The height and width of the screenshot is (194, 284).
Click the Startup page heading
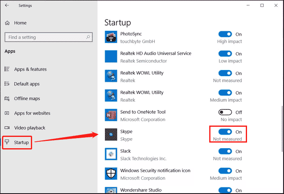[x=118, y=23]
